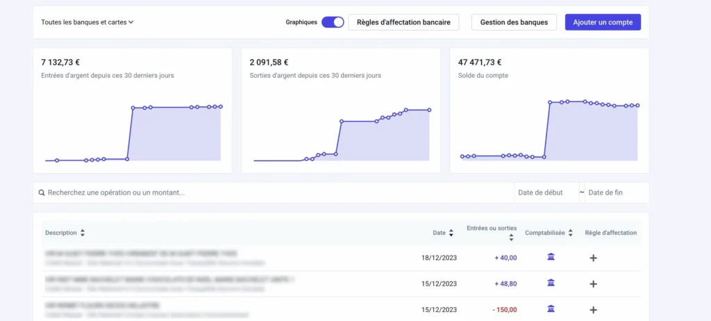Sort transactions by Date column
Viewport: 711px width, 321px height.
point(451,233)
